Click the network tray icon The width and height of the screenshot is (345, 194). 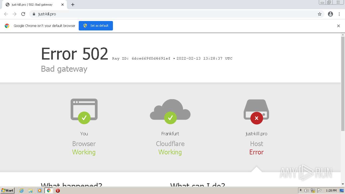(313, 190)
